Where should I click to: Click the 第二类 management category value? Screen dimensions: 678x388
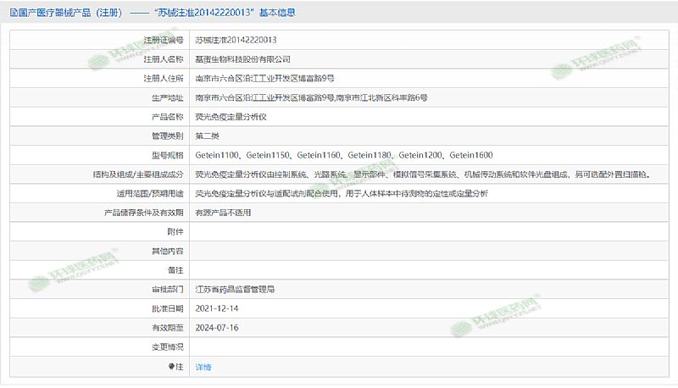208,136
